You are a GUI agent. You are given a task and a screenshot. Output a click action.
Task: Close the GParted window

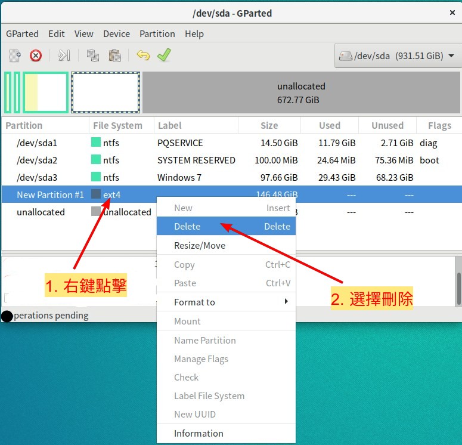tap(452, 11)
